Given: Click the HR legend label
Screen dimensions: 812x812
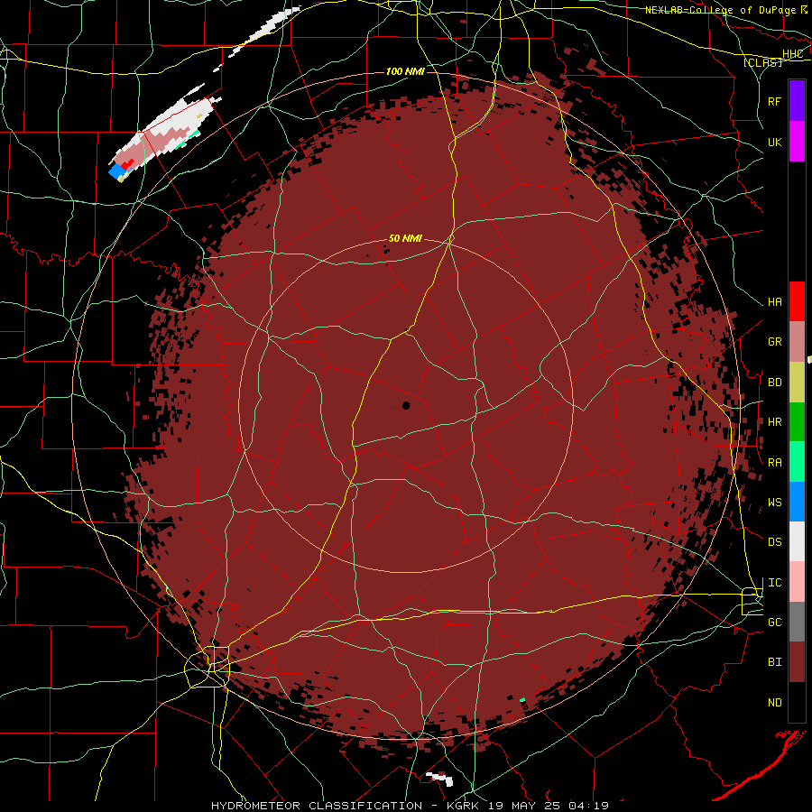Looking at the screenshot, I should 774,422.
